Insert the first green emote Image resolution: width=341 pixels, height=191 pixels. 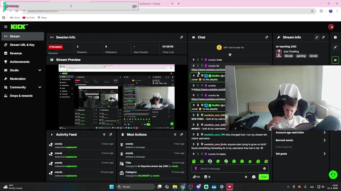point(194,161)
